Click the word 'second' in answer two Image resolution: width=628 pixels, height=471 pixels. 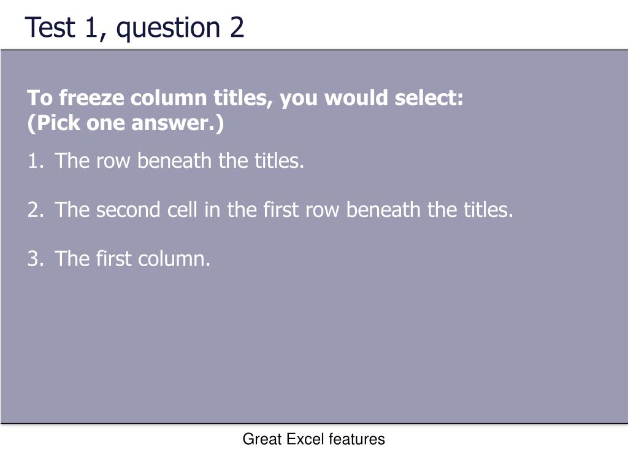tap(128, 210)
